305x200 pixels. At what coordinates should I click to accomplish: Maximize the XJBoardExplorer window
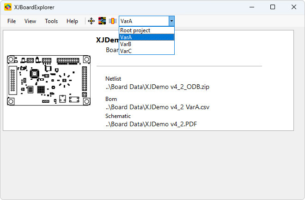pyautogui.click(x=273, y=7)
